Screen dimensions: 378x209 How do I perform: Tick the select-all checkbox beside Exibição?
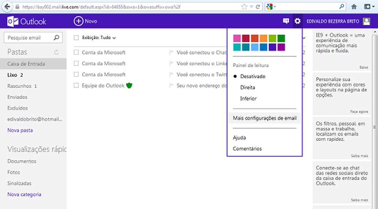pyautogui.click(x=76, y=38)
